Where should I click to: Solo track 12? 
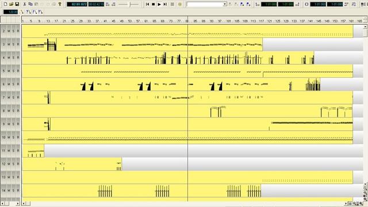[x=13, y=164]
